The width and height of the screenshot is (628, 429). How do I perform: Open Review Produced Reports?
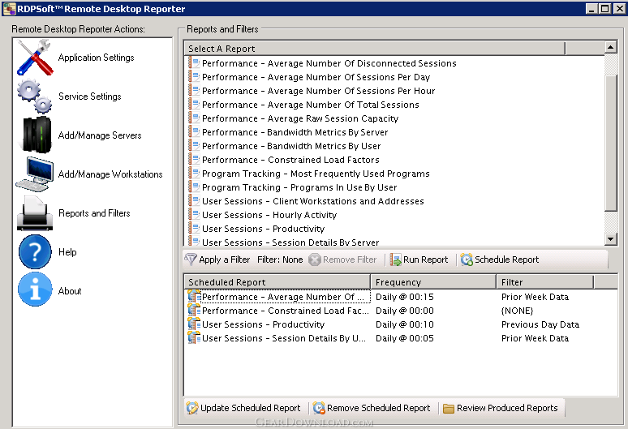click(x=501, y=408)
